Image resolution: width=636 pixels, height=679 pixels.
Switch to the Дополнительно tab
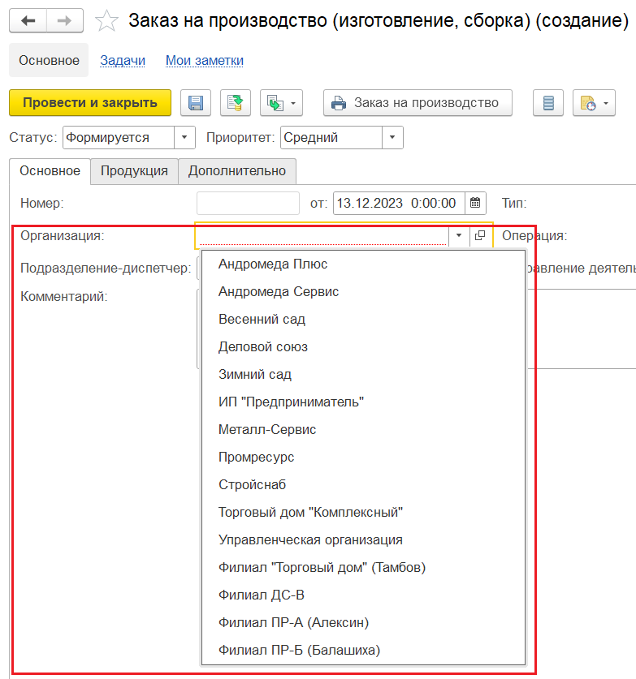click(x=237, y=171)
